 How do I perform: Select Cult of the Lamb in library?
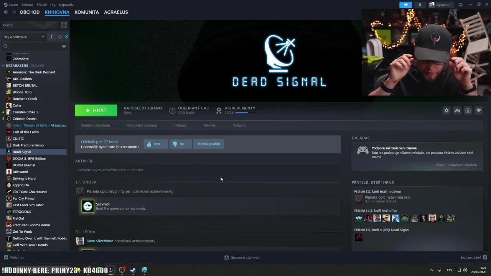[26, 132]
